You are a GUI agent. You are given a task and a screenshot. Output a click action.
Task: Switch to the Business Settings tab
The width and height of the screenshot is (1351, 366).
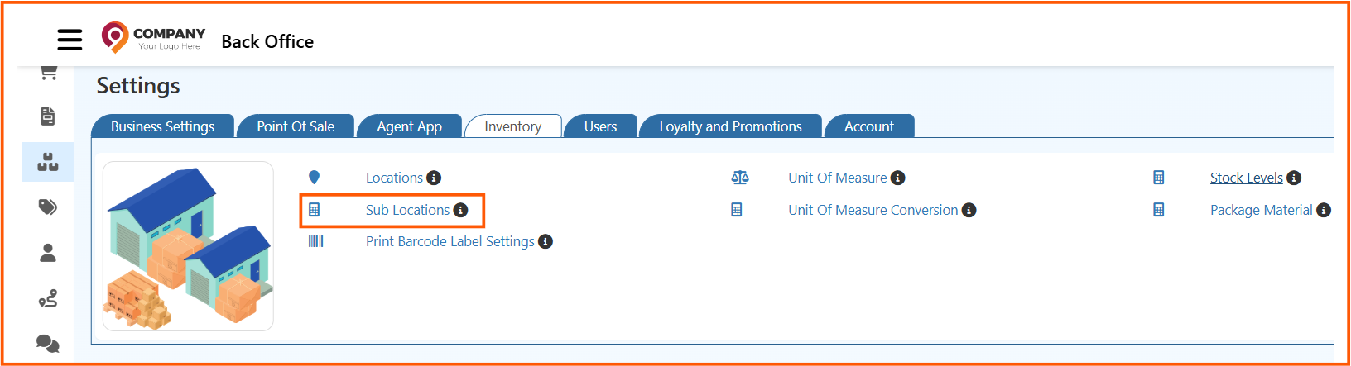coord(162,126)
